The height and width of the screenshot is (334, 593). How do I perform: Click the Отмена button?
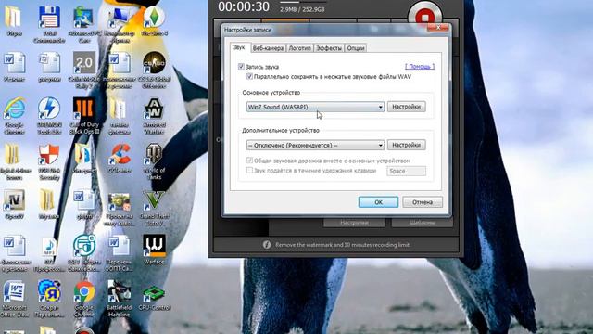[x=423, y=202]
